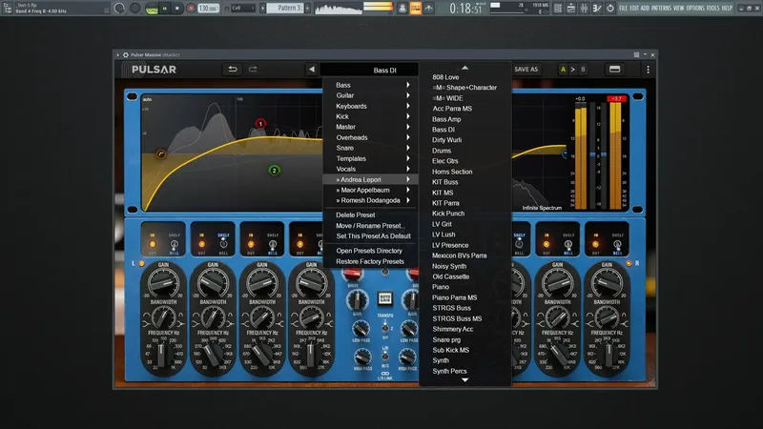This screenshot has width=763, height=429.
Task: Expand the Vocals preset submenu
Action: pyautogui.click(x=372, y=169)
